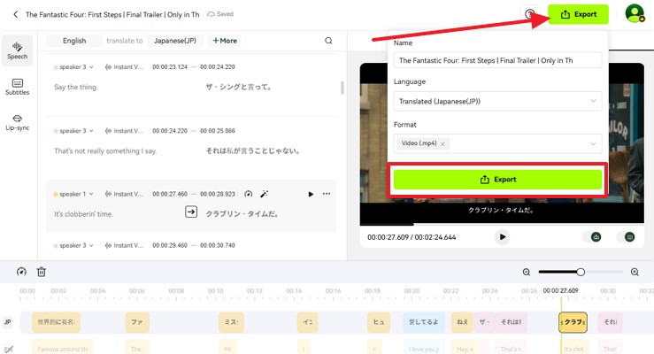Click the speed gauge icon on the speaker 1 row
The image size is (654, 354).
pos(248,194)
